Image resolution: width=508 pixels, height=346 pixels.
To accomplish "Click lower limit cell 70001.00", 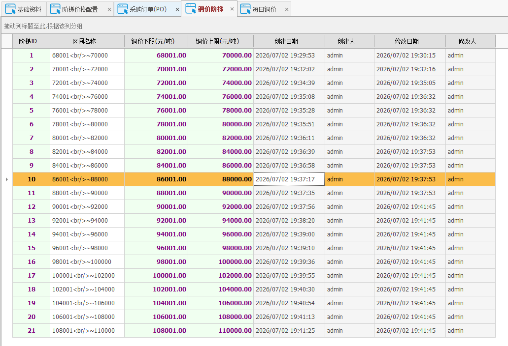I will coord(156,69).
